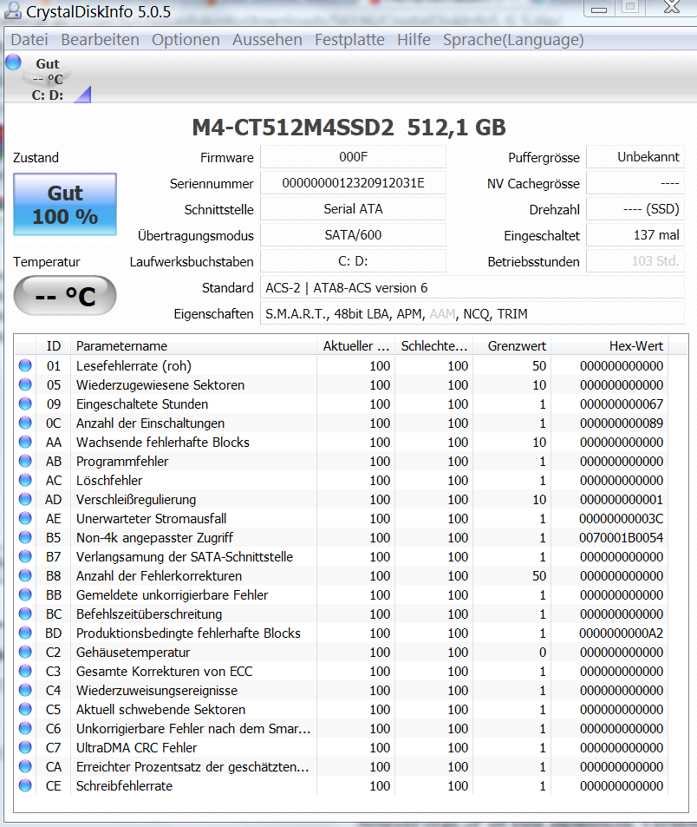Open the Optionen menu
This screenshot has width=697, height=827.
186,40
